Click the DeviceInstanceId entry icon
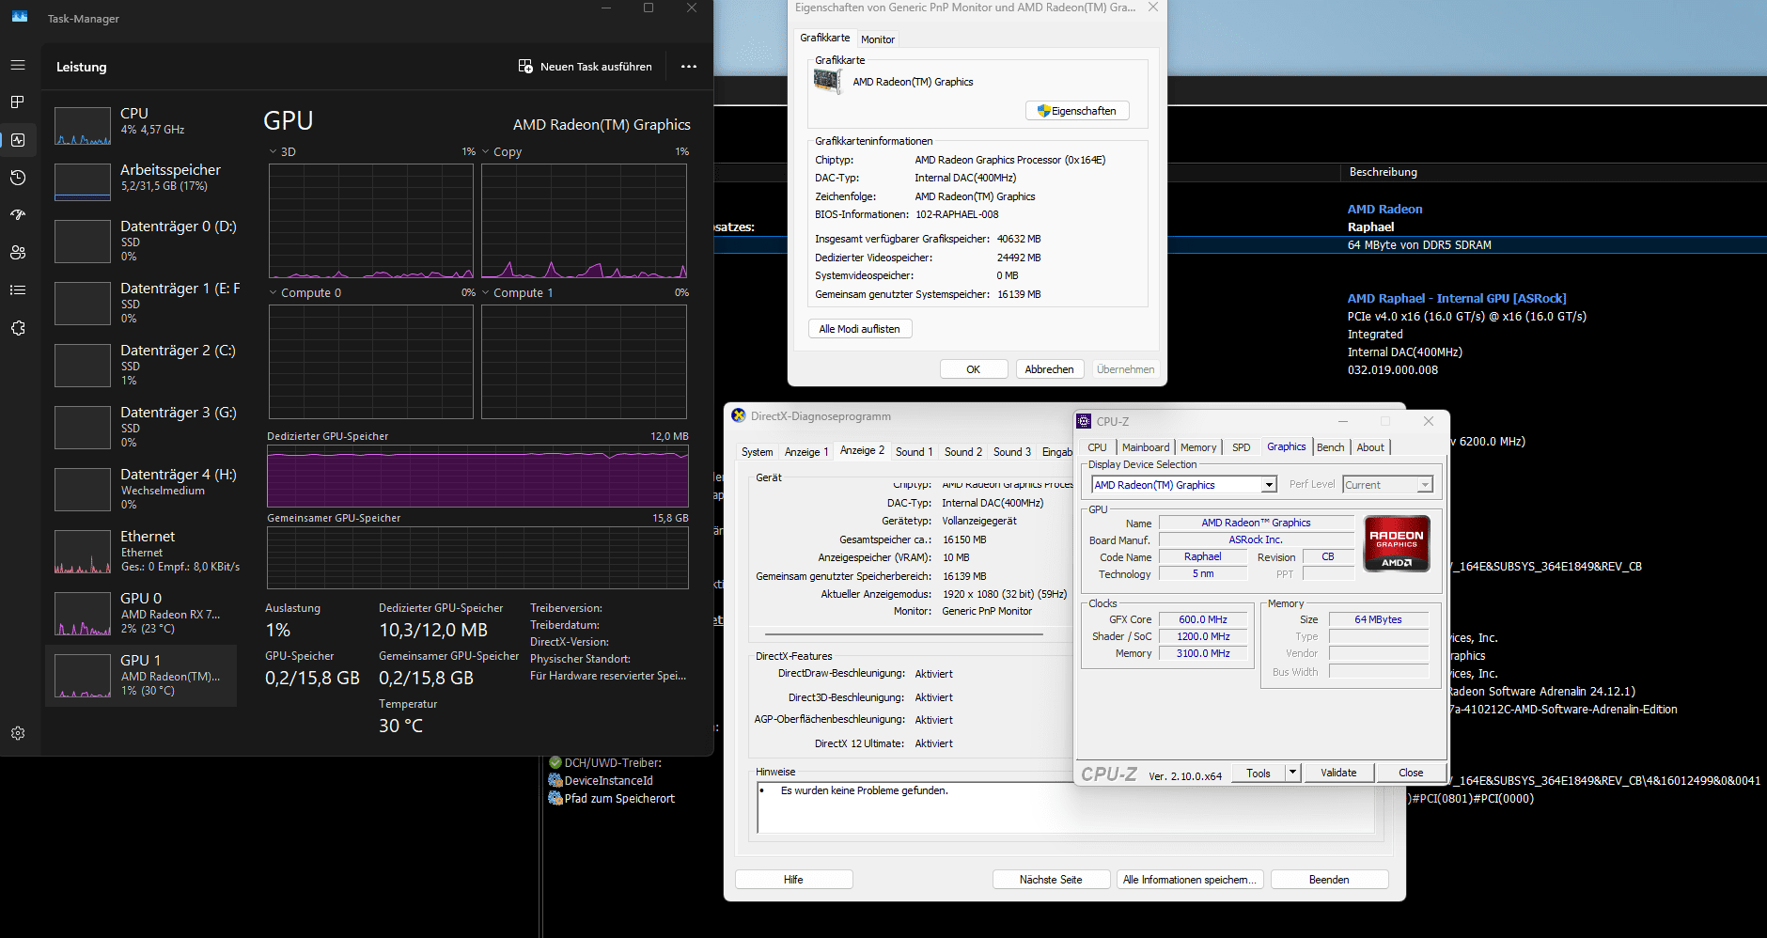Screen dimensions: 1767x938 [x=555, y=780]
